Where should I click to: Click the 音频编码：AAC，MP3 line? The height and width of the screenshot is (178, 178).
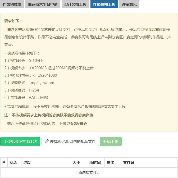coord(26,98)
